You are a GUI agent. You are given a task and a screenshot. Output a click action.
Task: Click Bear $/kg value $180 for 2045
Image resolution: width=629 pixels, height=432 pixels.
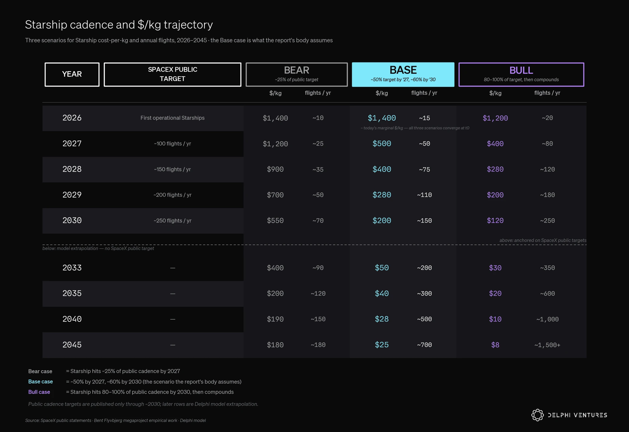(x=275, y=345)
